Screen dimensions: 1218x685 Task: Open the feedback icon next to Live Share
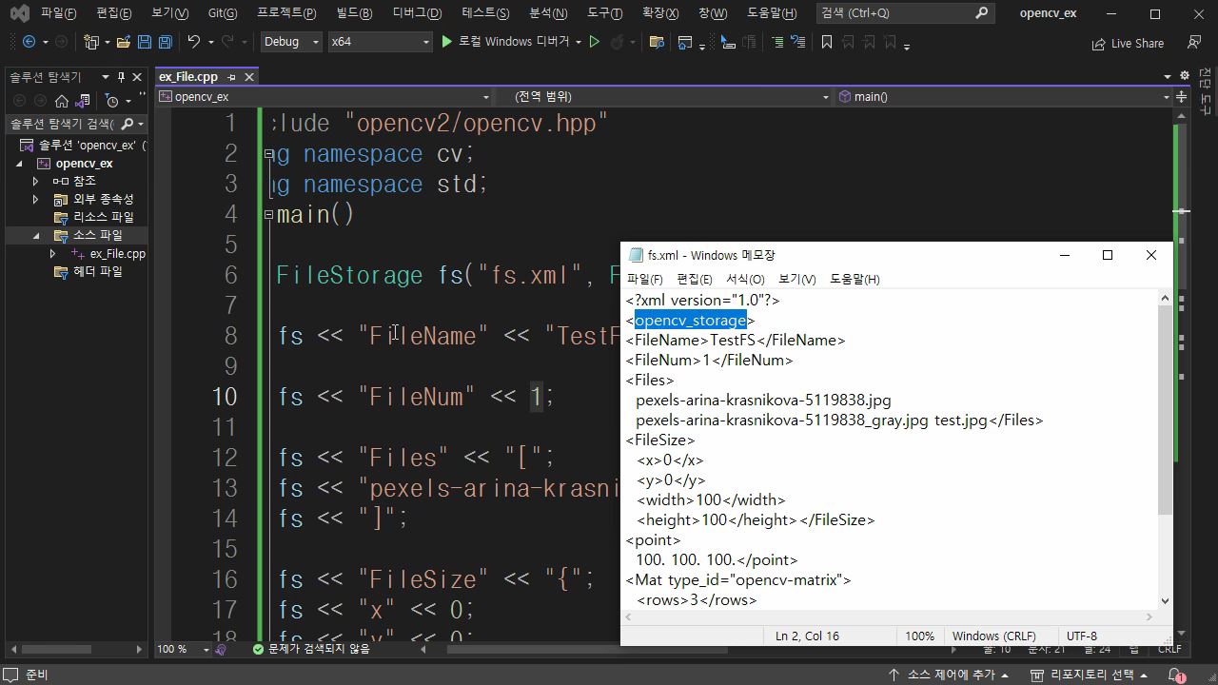click(x=1193, y=42)
